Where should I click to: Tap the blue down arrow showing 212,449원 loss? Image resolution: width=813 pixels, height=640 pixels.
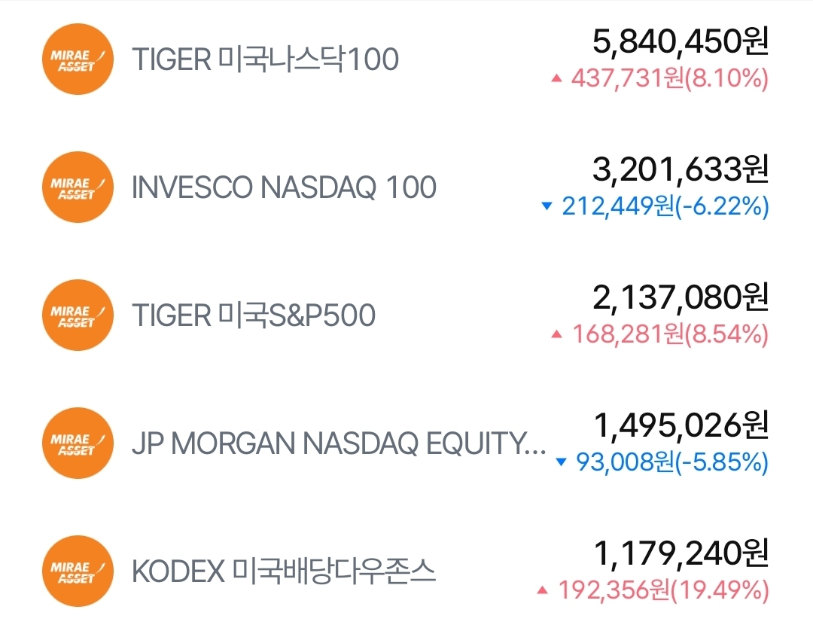[547, 206]
